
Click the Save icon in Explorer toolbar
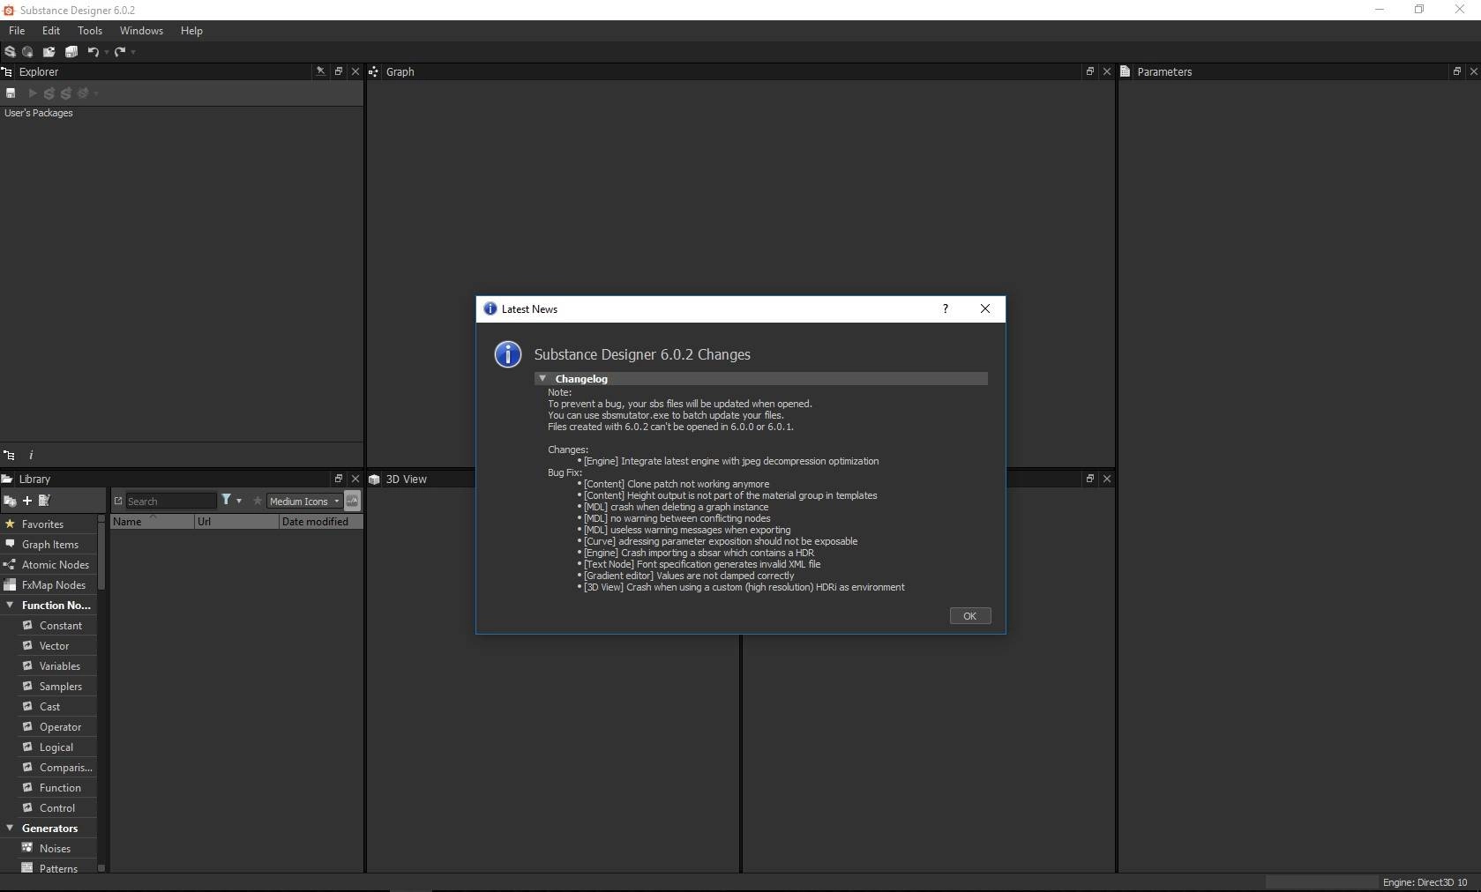tap(11, 93)
